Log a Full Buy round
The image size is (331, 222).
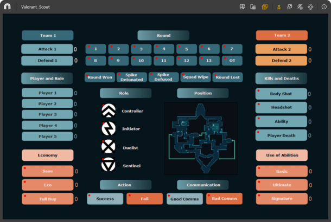[x=48, y=199]
